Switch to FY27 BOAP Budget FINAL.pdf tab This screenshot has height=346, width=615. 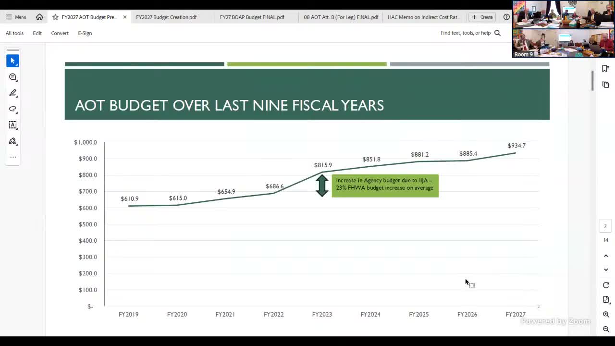tap(252, 17)
